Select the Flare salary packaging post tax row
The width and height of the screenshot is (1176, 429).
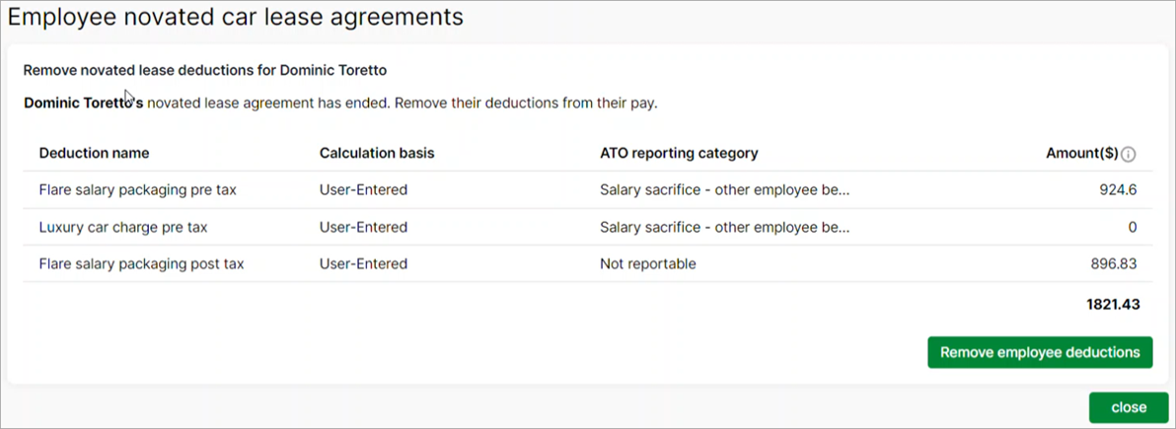point(141,264)
